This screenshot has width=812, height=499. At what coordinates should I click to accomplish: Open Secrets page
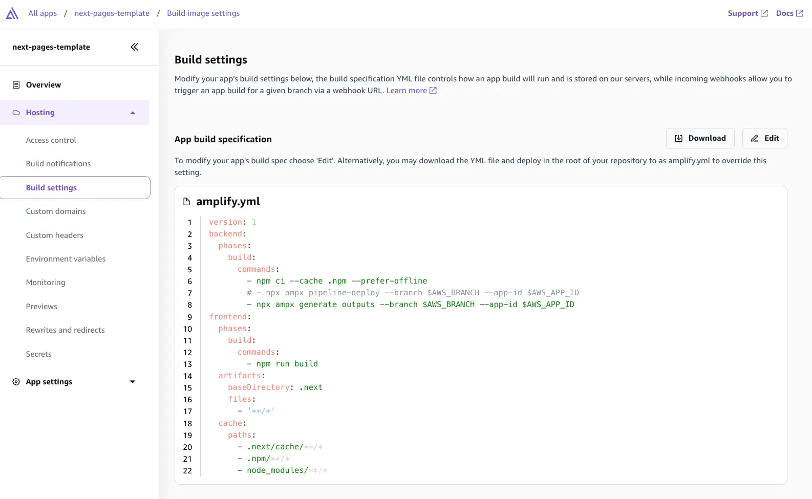coord(38,354)
